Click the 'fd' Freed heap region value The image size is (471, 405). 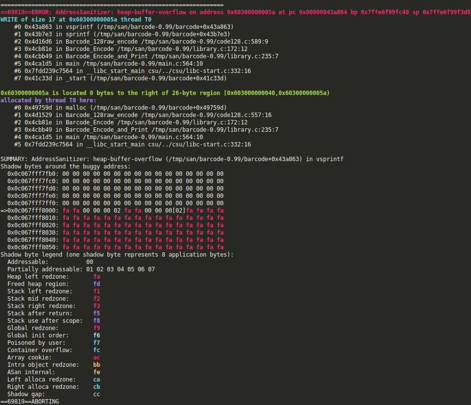pyautogui.click(x=97, y=284)
